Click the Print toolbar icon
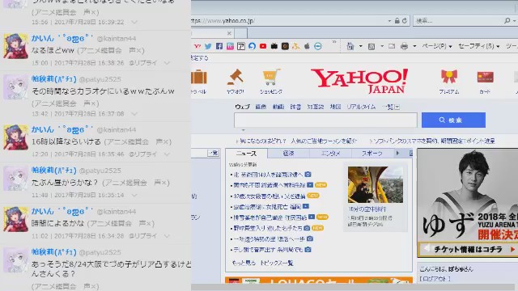The height and width of the screenshot is (291, 518). point(404,46)
